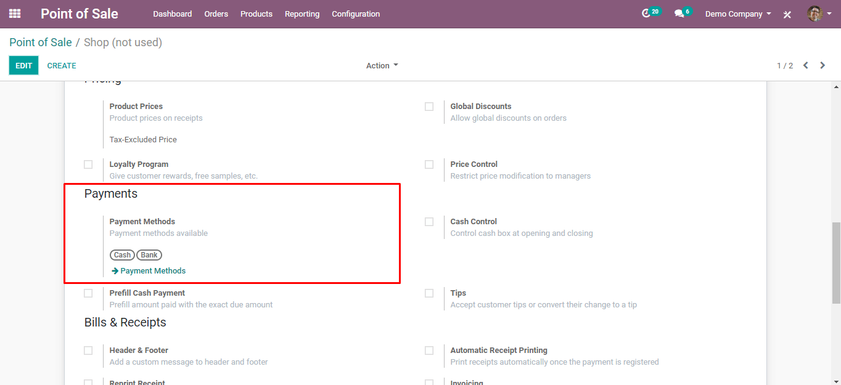Open the Orders menu
841x385 pixels.
point(216,14)
